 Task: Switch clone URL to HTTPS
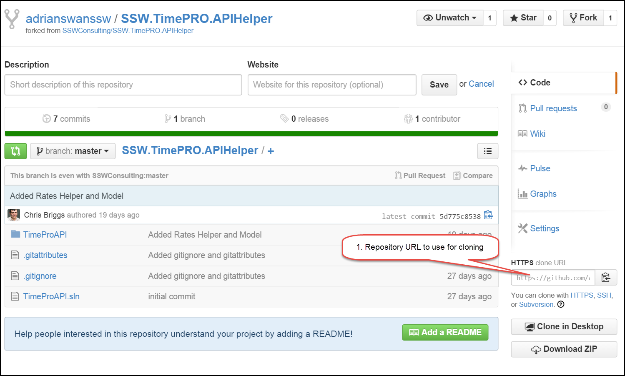(x=582, y=295)
